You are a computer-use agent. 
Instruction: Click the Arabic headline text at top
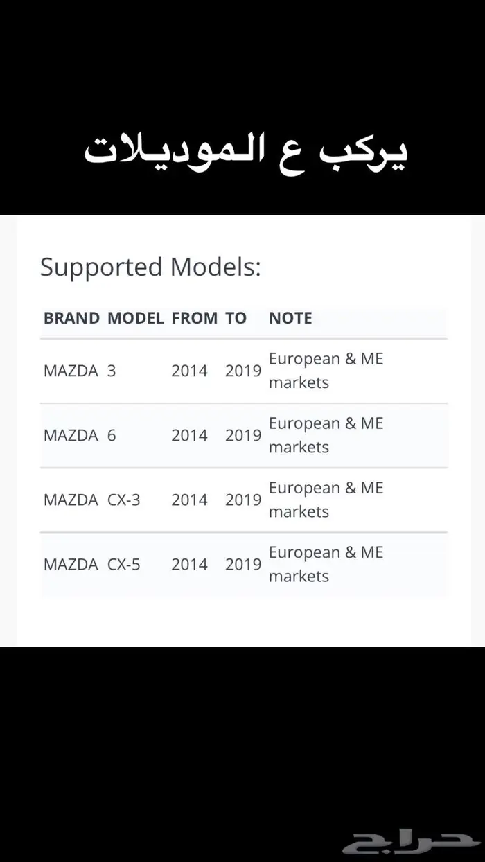pyautogui.click(x=245, y=152)
